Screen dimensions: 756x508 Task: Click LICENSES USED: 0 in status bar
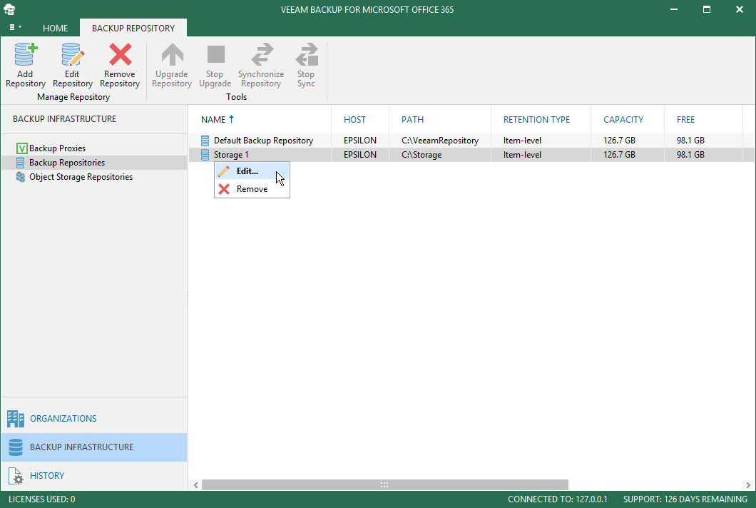pos(41,499)
